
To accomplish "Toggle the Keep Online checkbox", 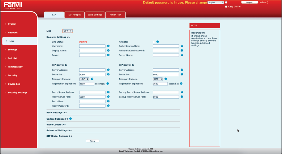I will [x=226, y=7].
